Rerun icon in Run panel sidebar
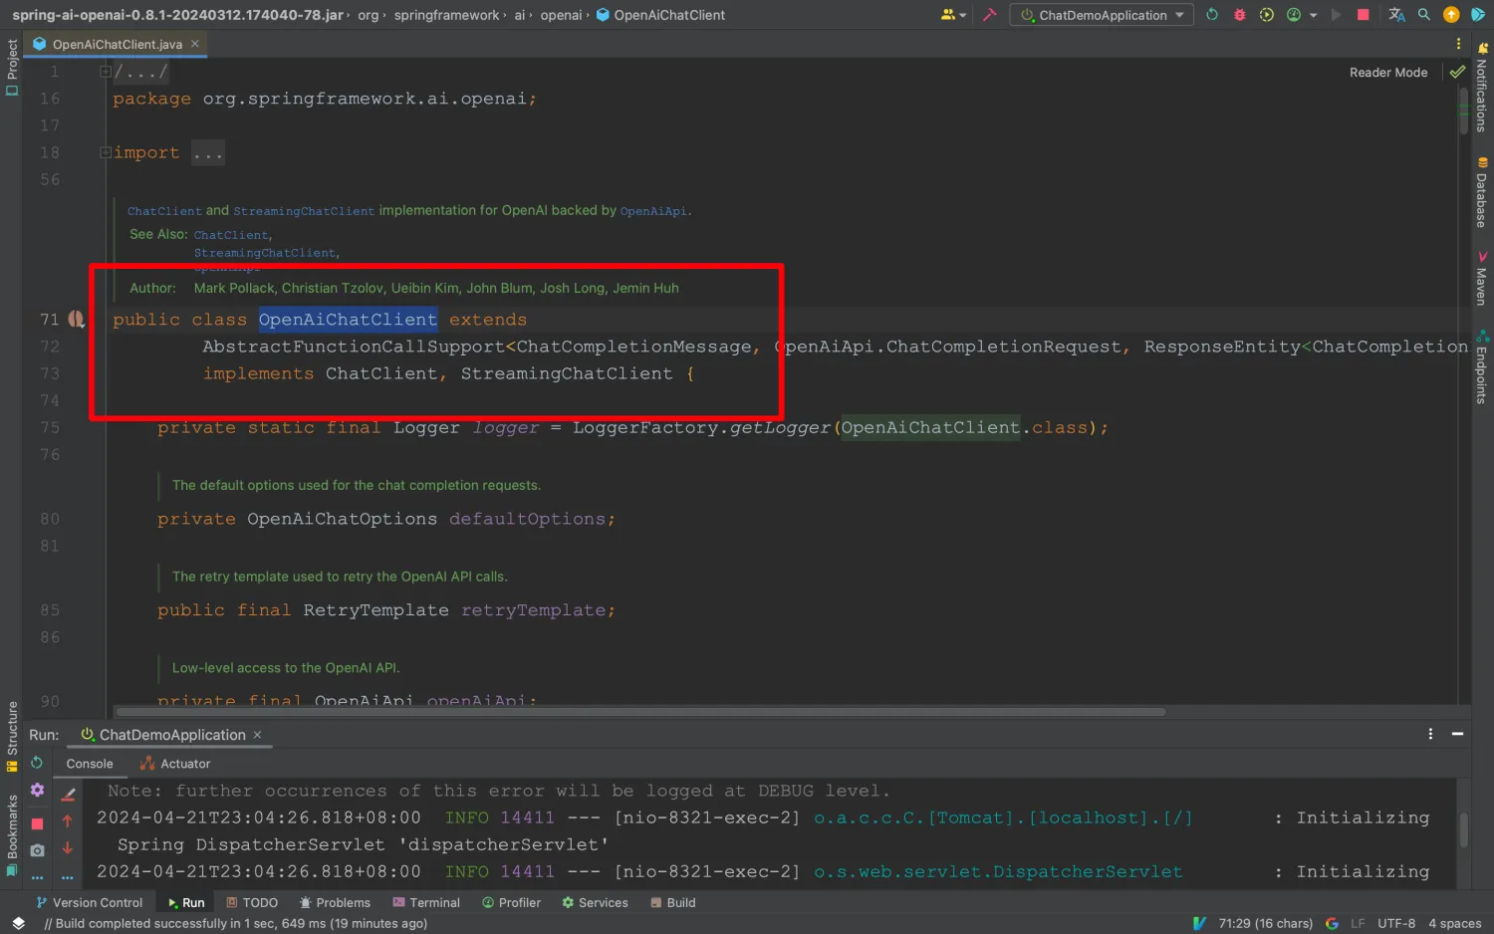The image size is (1494, 934). (37, 763)
